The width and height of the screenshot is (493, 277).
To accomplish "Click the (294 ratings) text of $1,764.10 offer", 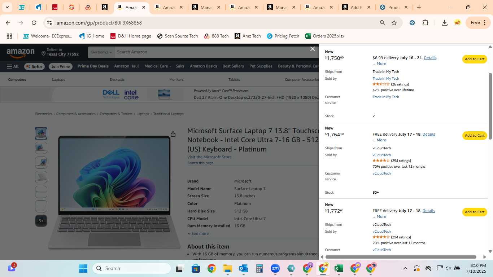I will pos(401,161).
